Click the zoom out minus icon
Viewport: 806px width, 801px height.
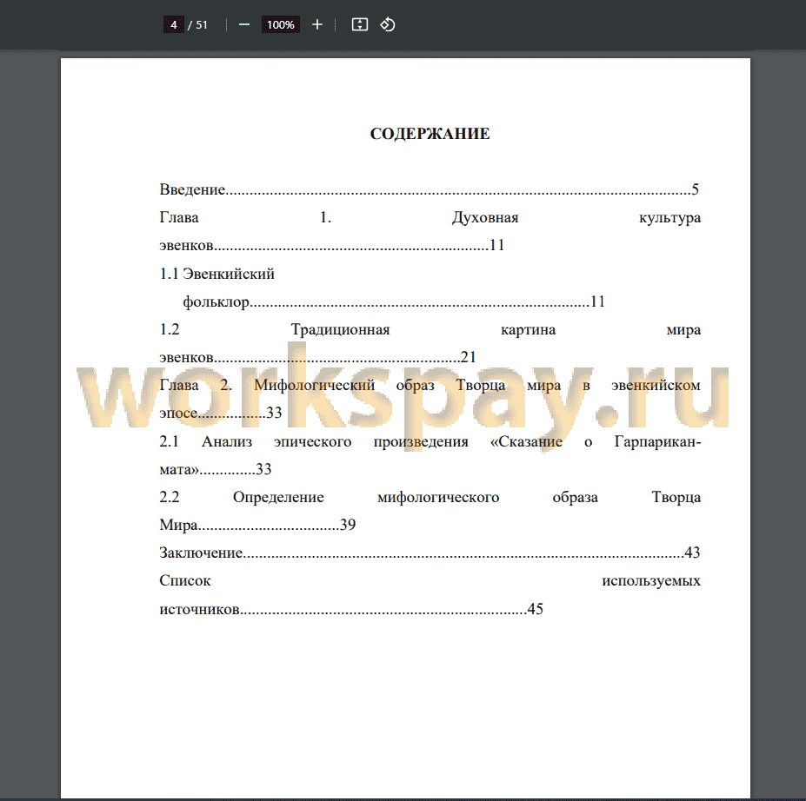(x=244, y=24)
